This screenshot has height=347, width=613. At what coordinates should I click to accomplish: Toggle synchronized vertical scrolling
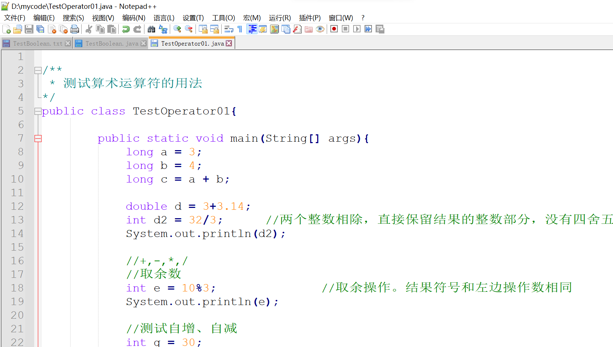203,29
